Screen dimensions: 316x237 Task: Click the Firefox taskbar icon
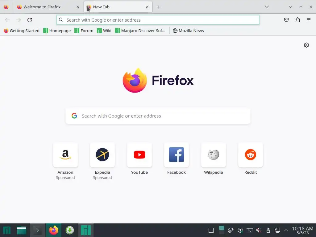point(54,230)
